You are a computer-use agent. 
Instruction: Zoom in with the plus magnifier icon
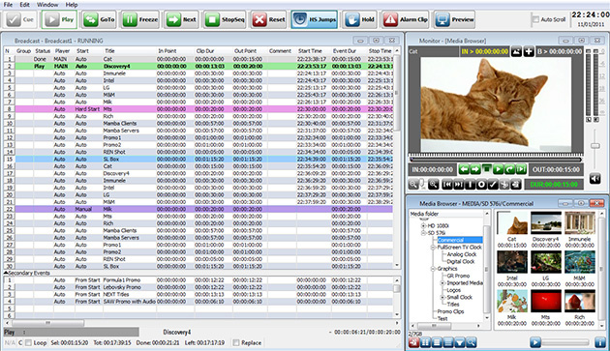click(x=434, y=185)
